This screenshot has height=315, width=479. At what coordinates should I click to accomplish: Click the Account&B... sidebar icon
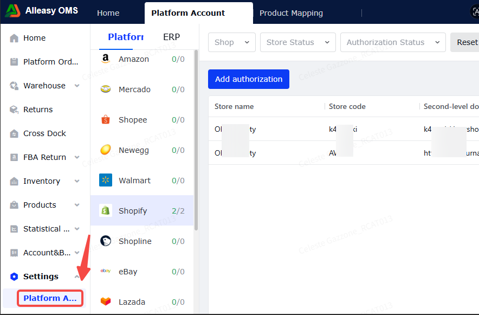tap(14, 253)
